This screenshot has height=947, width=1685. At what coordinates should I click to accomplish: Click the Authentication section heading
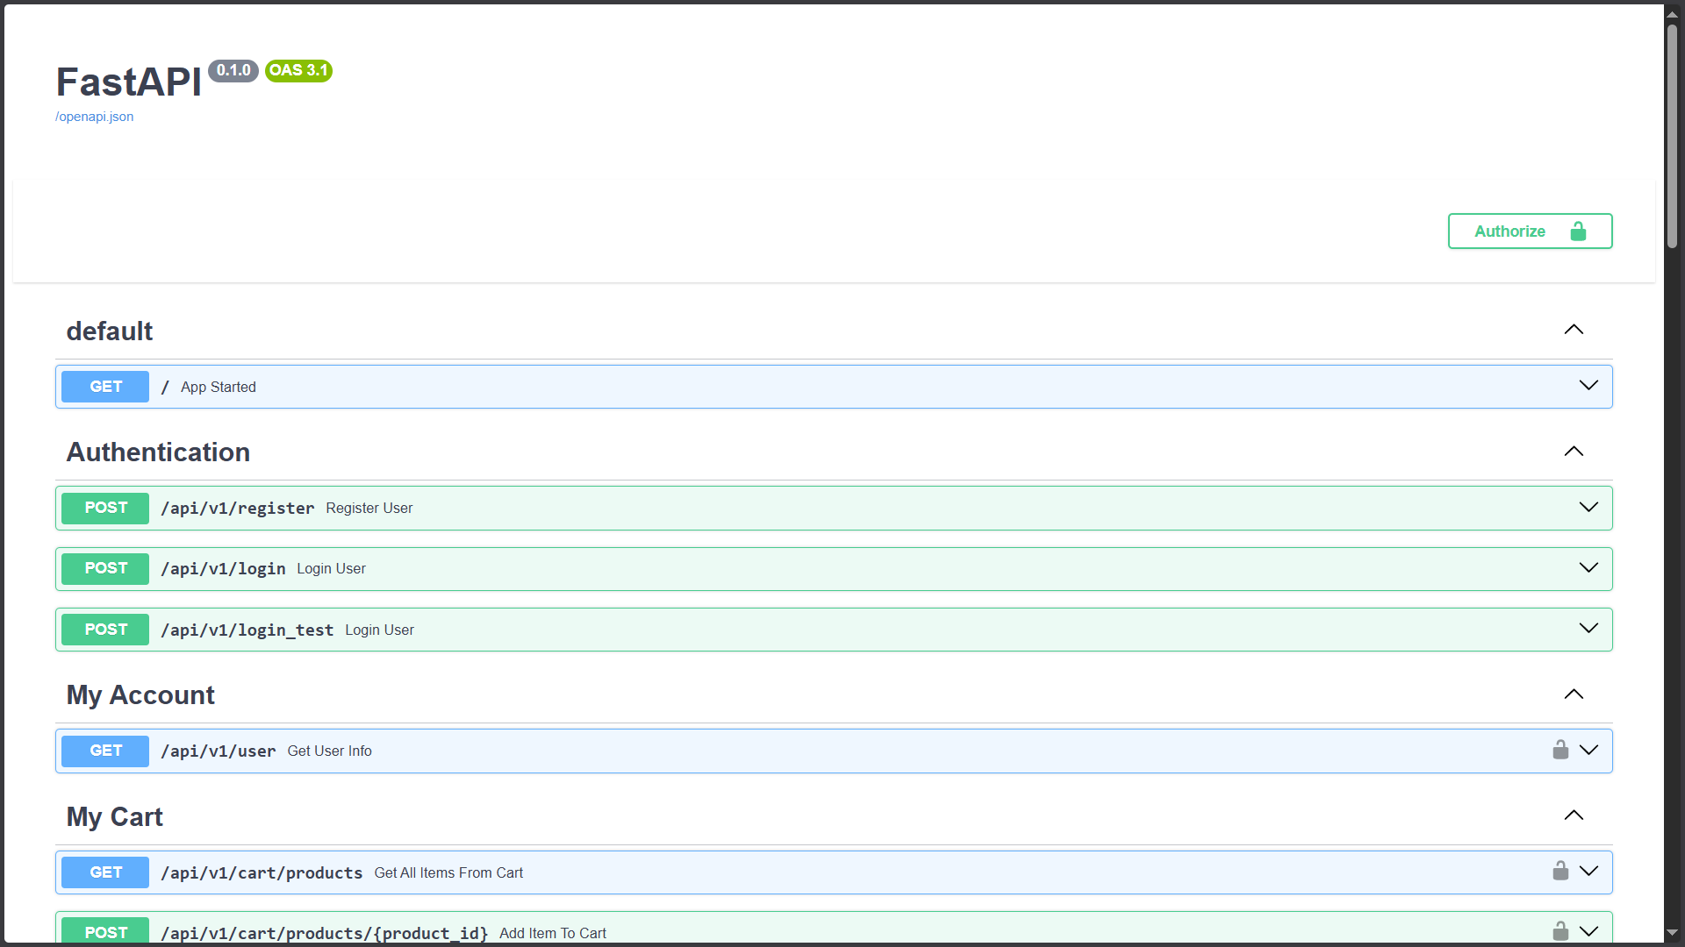[x=158, y=452]
